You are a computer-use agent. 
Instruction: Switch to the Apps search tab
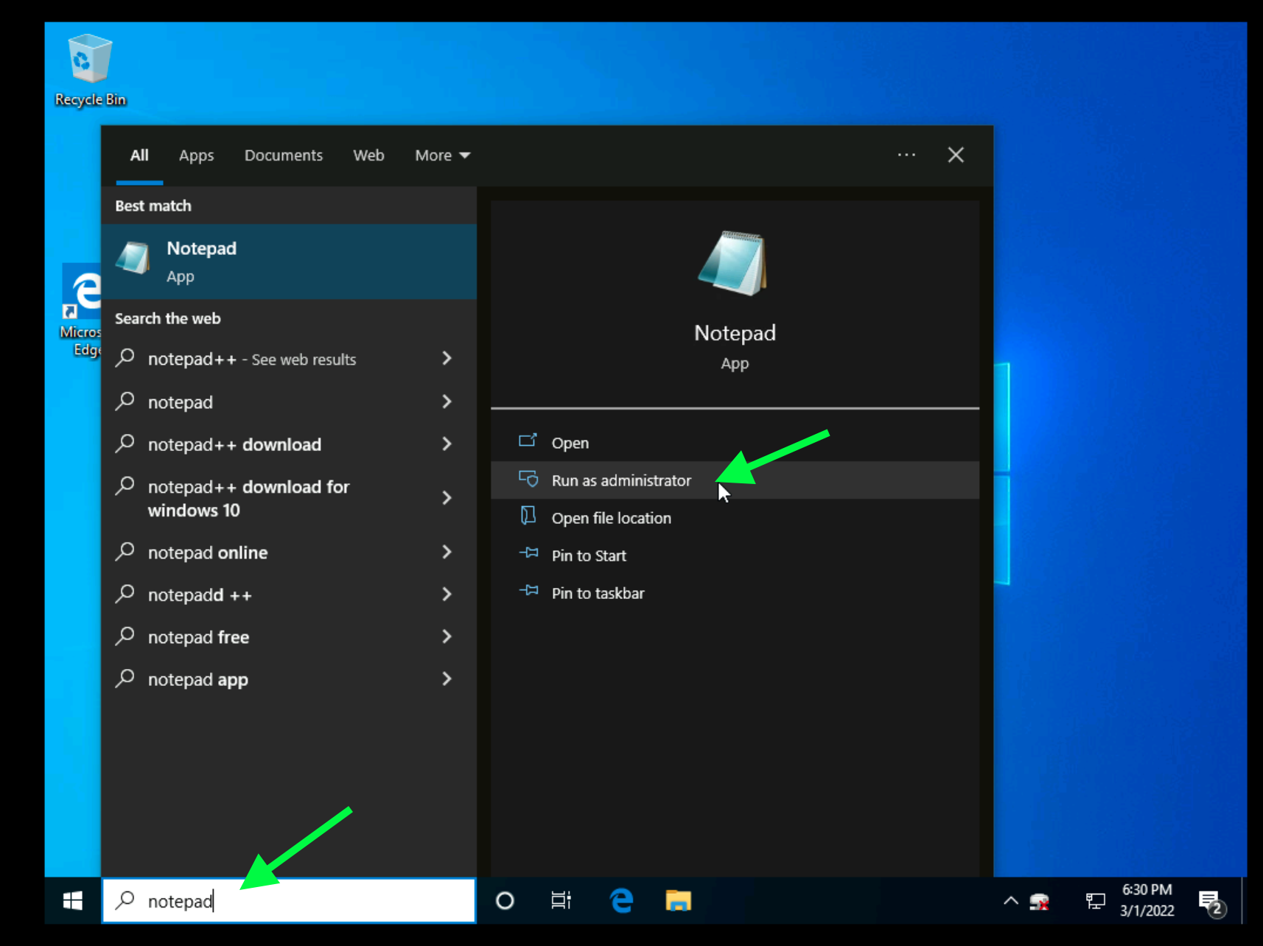196,155
